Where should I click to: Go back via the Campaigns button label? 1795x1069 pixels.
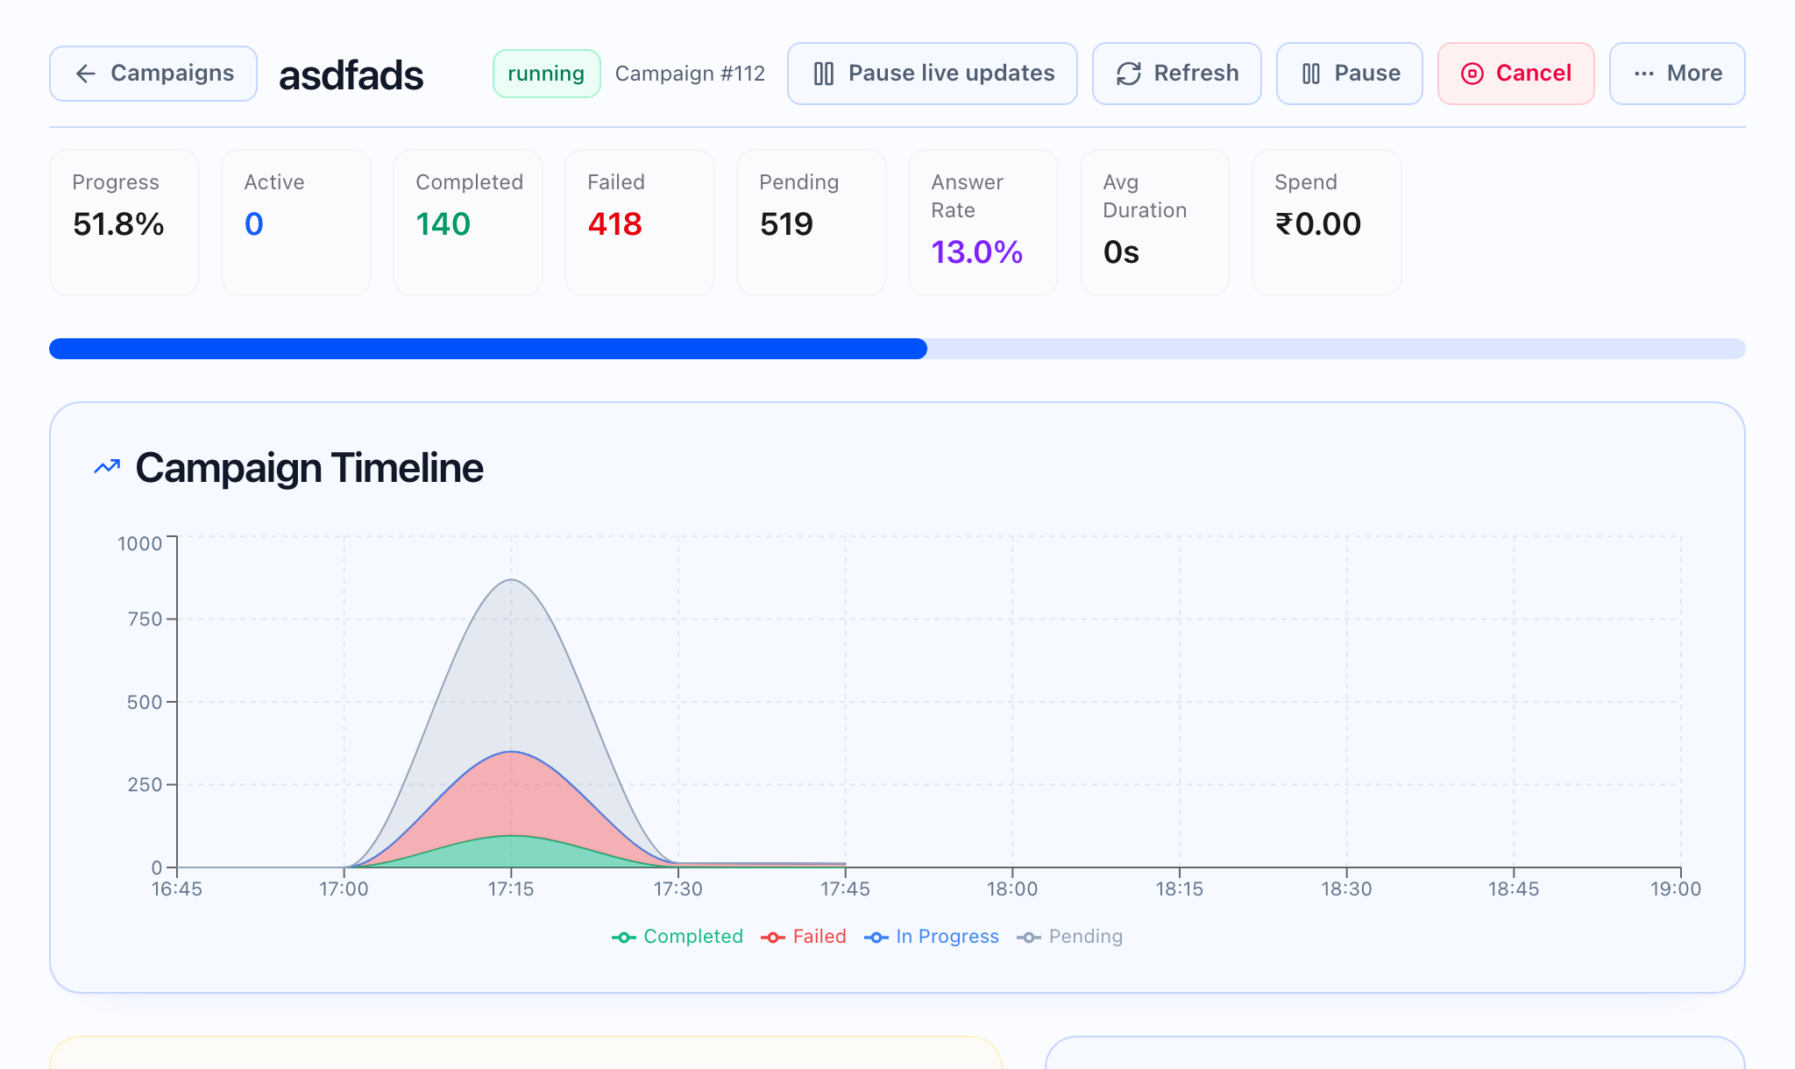coord(173,74)
